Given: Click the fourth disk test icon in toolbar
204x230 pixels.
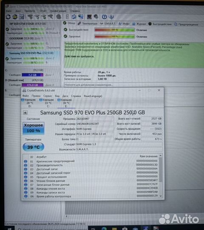Looking at the screenshot, I should 51,17.
